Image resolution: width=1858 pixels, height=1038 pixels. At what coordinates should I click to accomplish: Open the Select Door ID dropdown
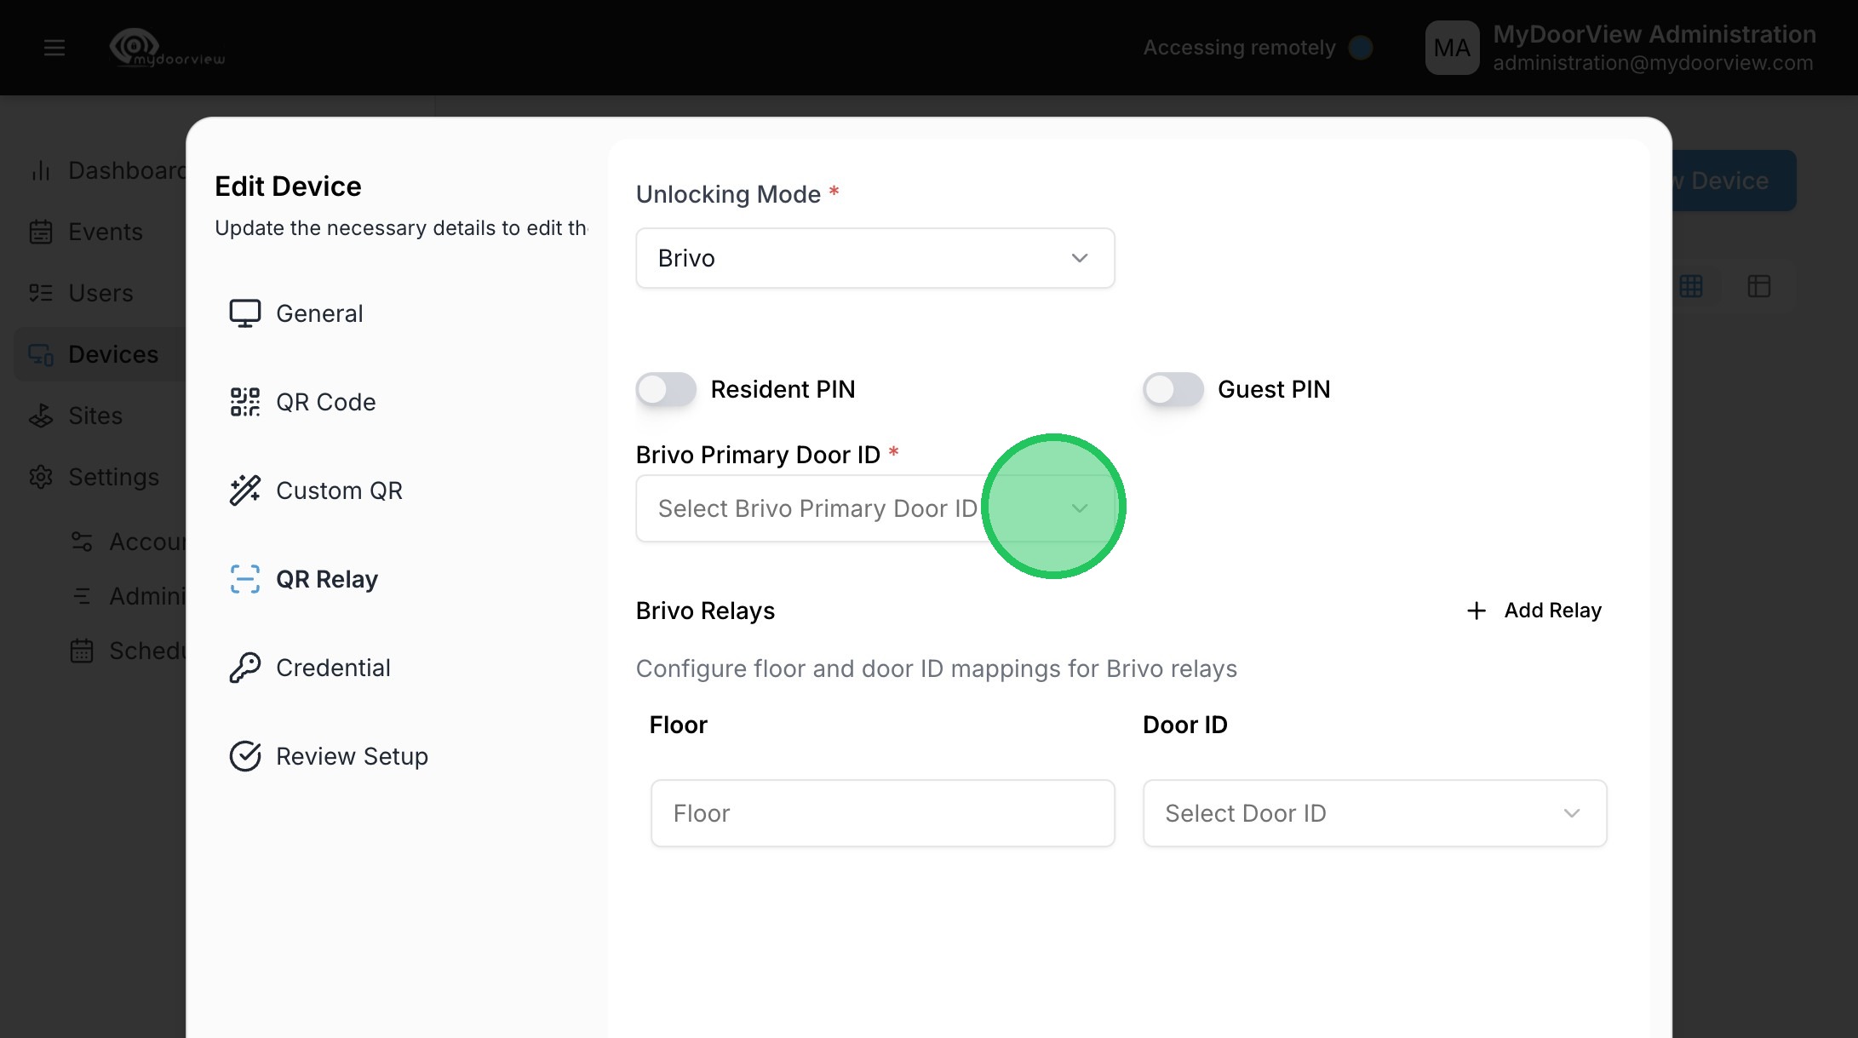tap(1373, 813)
